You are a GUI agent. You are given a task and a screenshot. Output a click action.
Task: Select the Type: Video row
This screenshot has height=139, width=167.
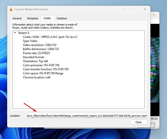(30, 41)
